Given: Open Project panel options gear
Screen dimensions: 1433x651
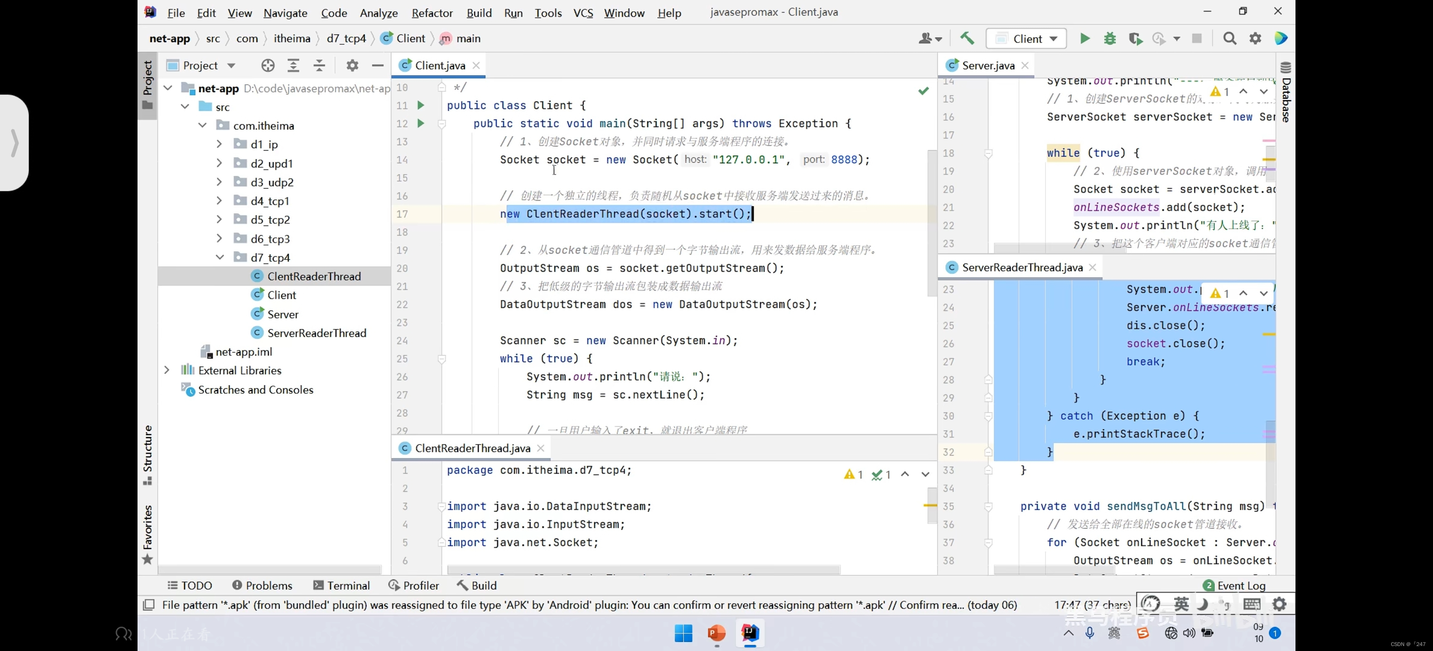Looking at the screenshot, I should (352, 66).
